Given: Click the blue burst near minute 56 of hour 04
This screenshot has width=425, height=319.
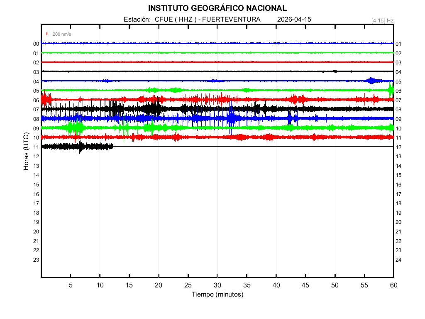Looking at the screenshot, I should [x=371, y=81].
